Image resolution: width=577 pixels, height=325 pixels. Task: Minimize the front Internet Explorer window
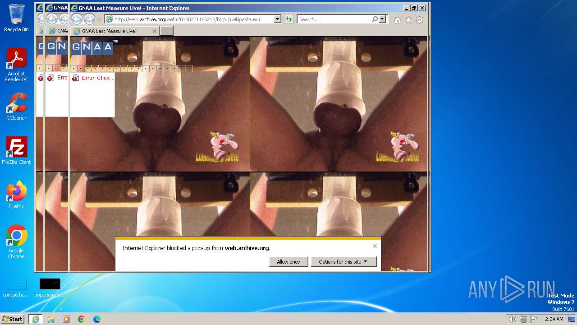406,8
